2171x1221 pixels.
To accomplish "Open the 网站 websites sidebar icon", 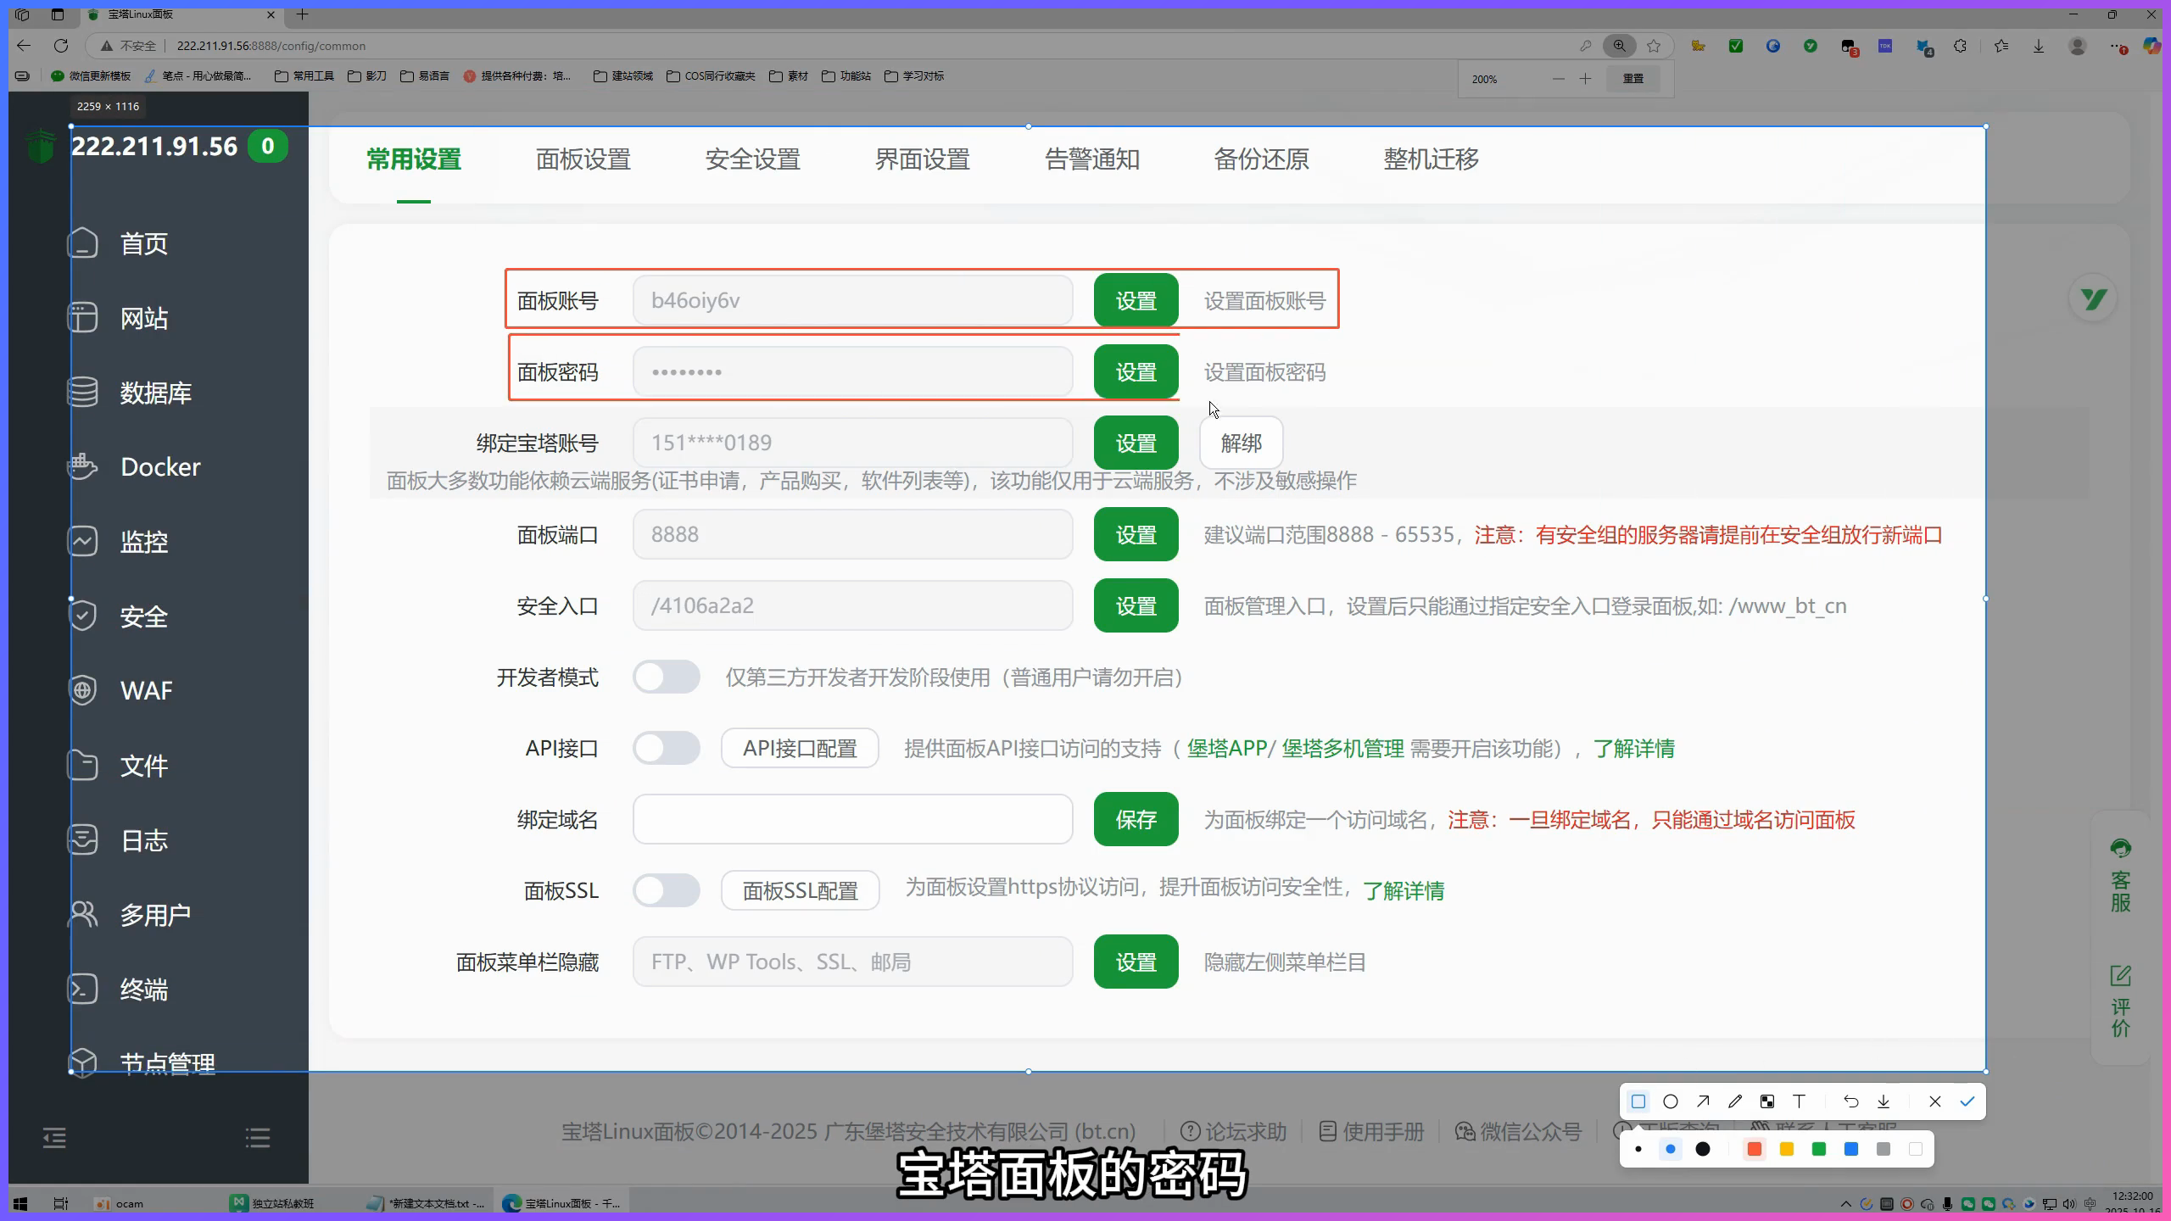I will pos(82,318).
